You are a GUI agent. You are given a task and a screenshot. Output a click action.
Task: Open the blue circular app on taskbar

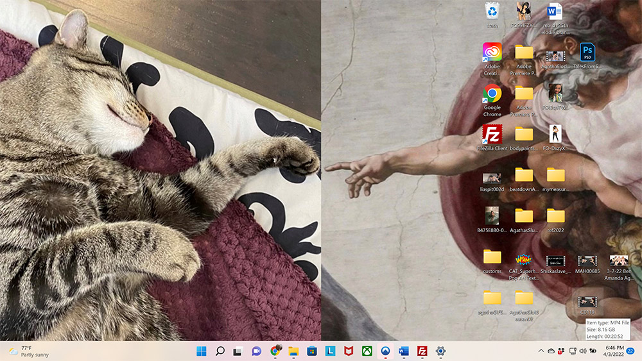(x=385, y=351)
